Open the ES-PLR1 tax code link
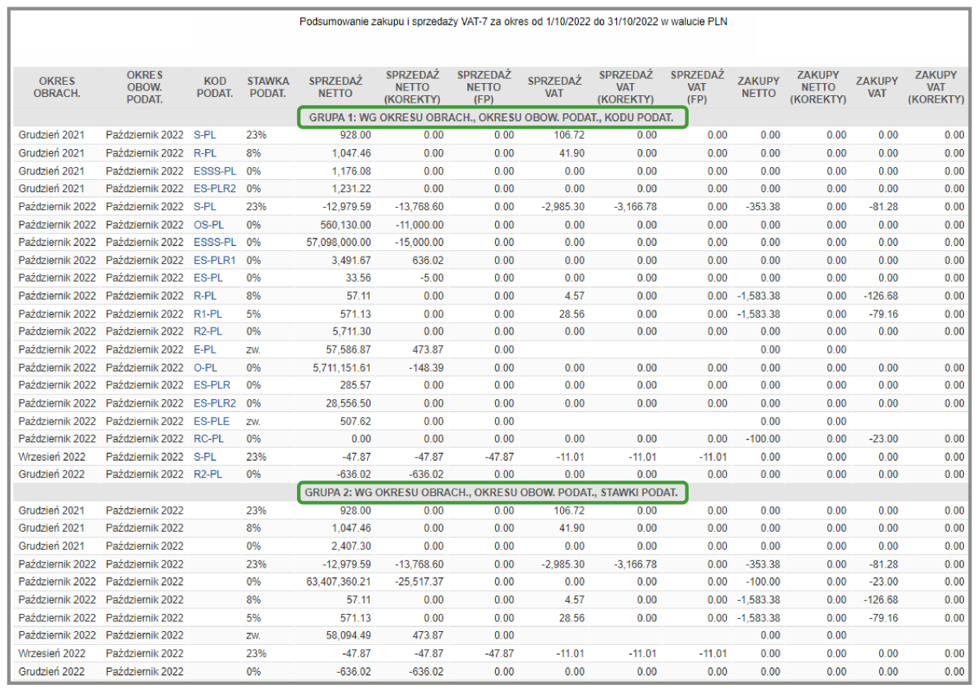 coord(215,261)
